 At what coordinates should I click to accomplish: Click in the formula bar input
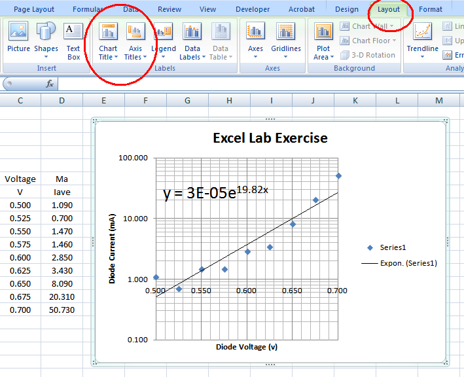[260, 84]
